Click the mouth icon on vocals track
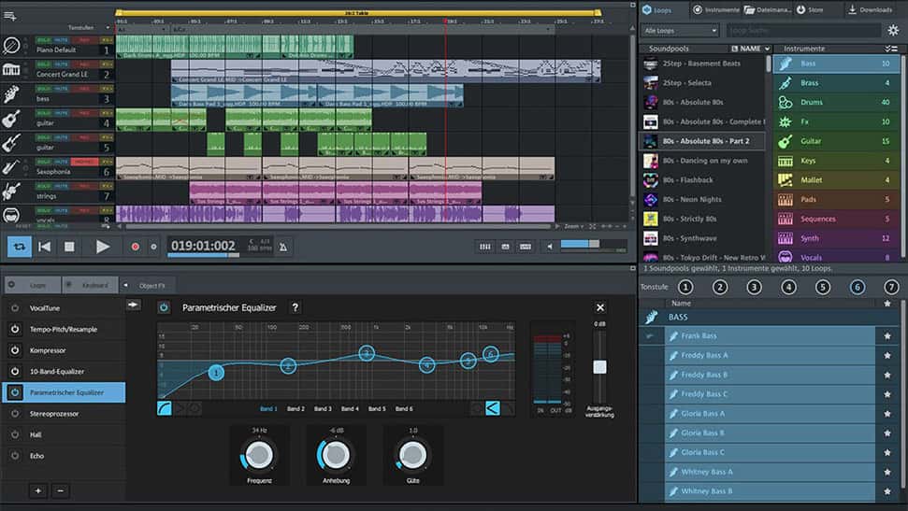908x511 pixels. point(11,215)
